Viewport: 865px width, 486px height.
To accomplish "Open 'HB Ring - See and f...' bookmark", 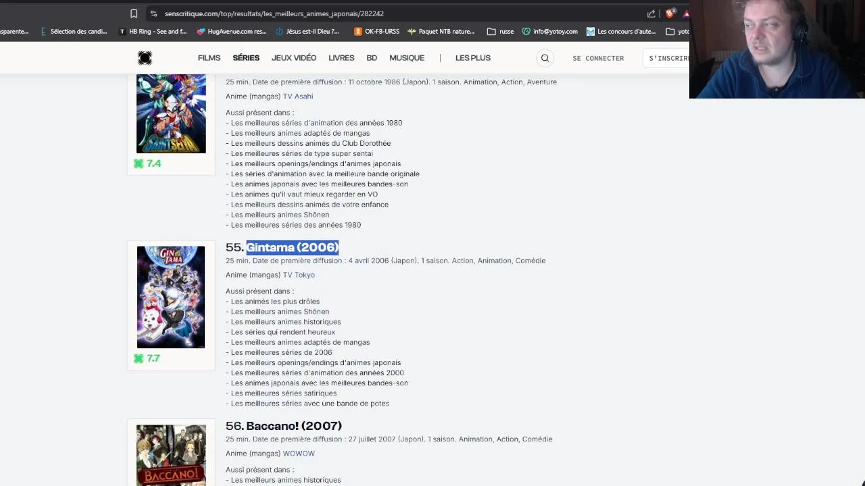I will [x=153, y=31].
